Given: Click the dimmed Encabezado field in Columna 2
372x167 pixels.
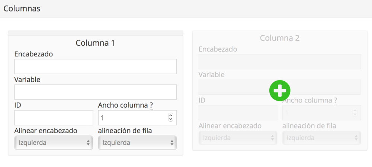Looking at the screenshot, I should 280,62.
